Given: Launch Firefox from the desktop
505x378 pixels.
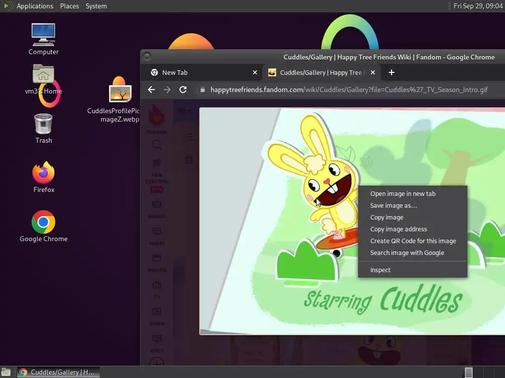Looking at the screenshot, I should [43, 177].
